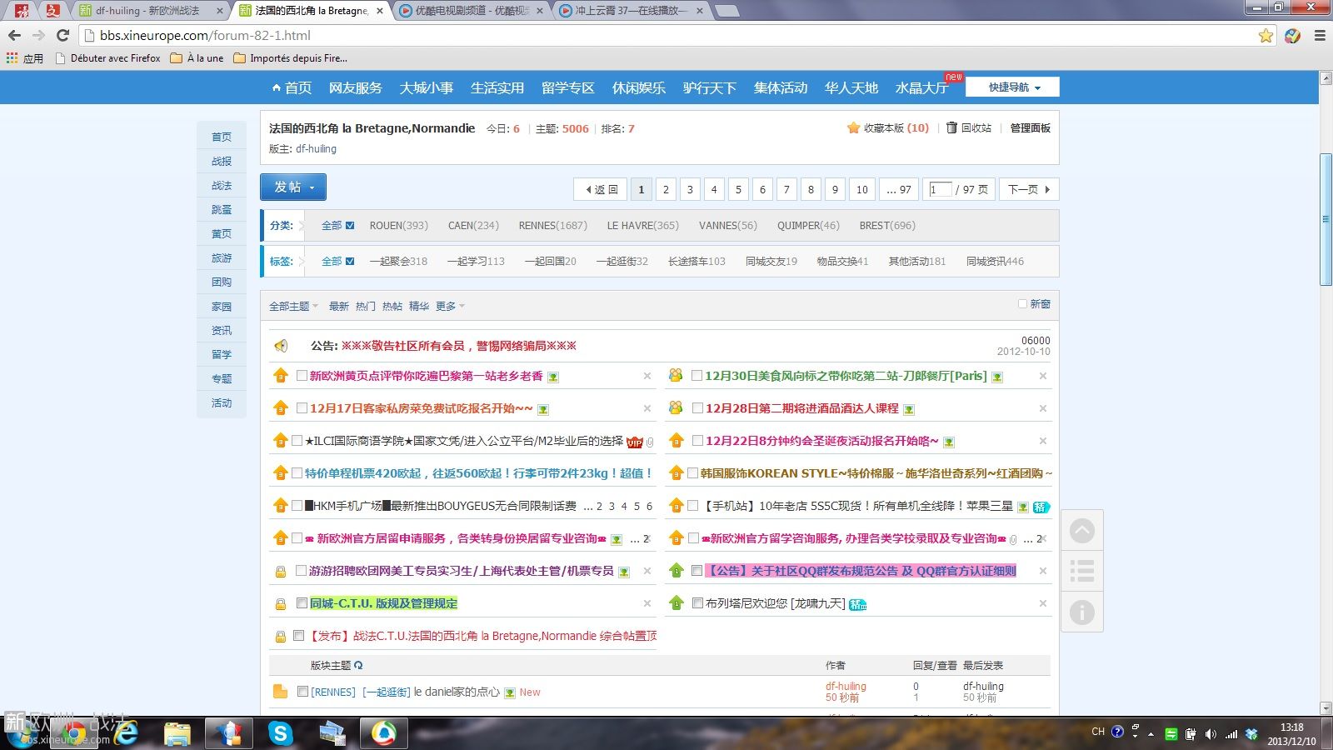Open the file explorer taskbar icon
1333x750 pixels.
(177, 733)
